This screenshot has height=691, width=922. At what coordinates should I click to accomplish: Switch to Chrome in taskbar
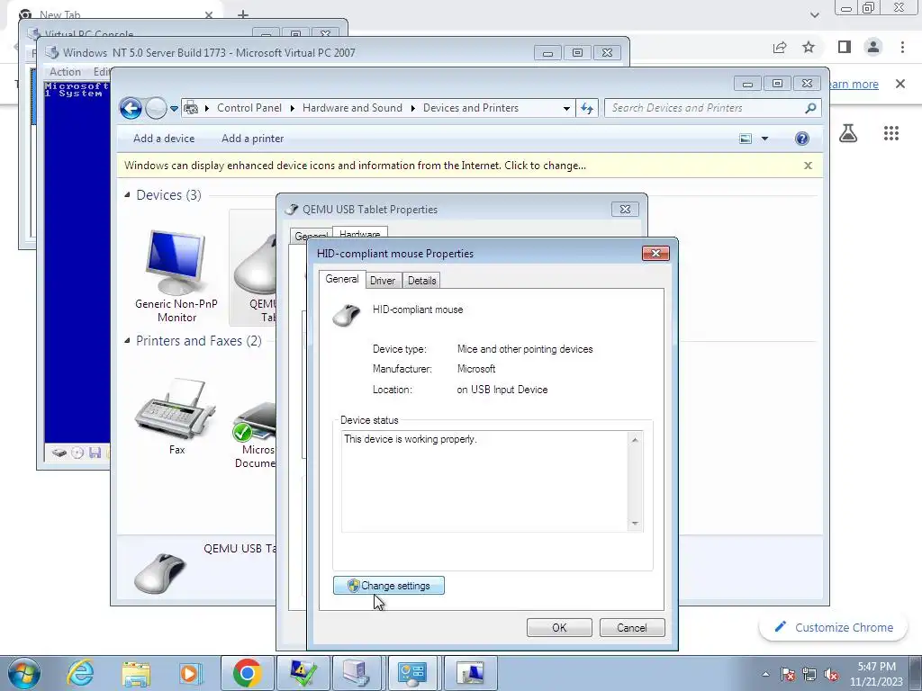[247, 673]
